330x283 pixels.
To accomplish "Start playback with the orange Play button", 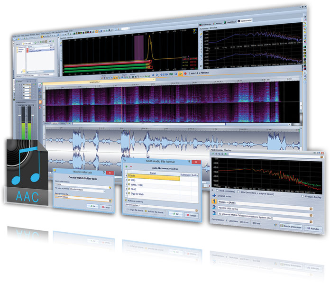I will point(180,73).
